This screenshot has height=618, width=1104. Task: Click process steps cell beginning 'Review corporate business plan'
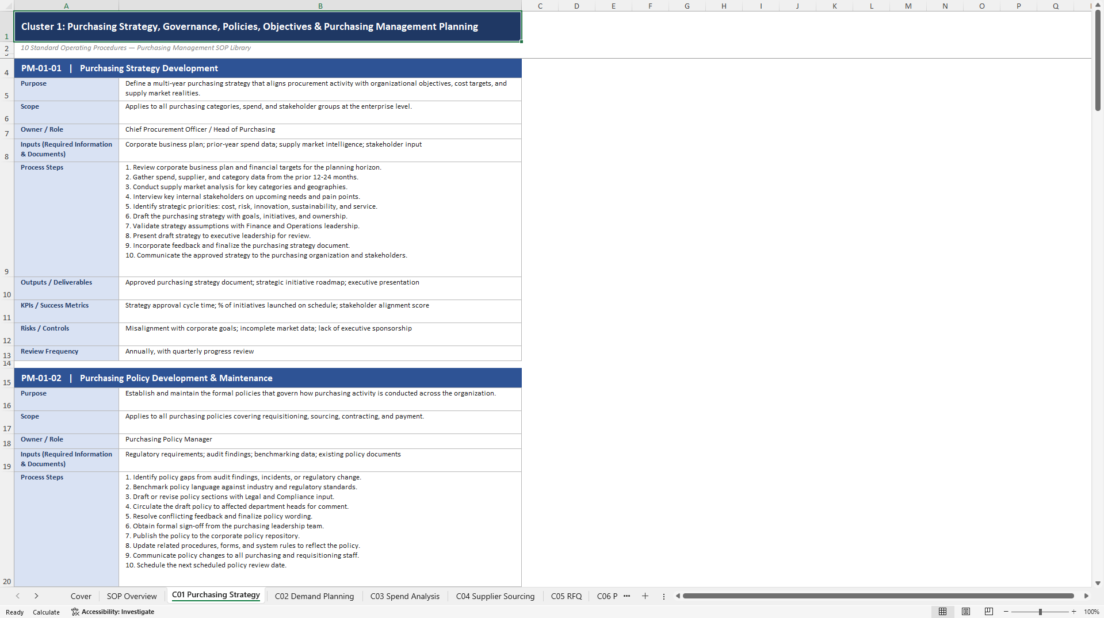(320, 219)
